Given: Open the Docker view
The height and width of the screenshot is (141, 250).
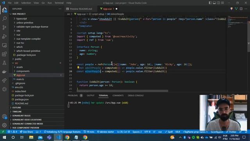Looking at the screenshot, I should coord(4,72).
